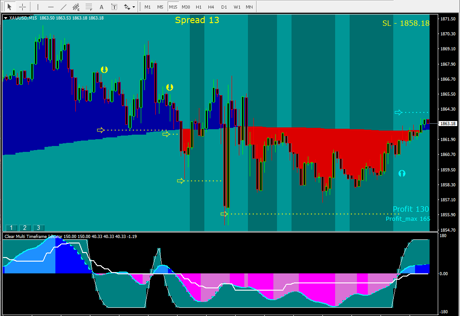Switch to M30 timeframe
This screenshot has height=316, width=460.
[186, 7]
